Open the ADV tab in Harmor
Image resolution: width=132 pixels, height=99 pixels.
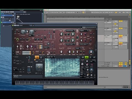(x=94, y=57)
